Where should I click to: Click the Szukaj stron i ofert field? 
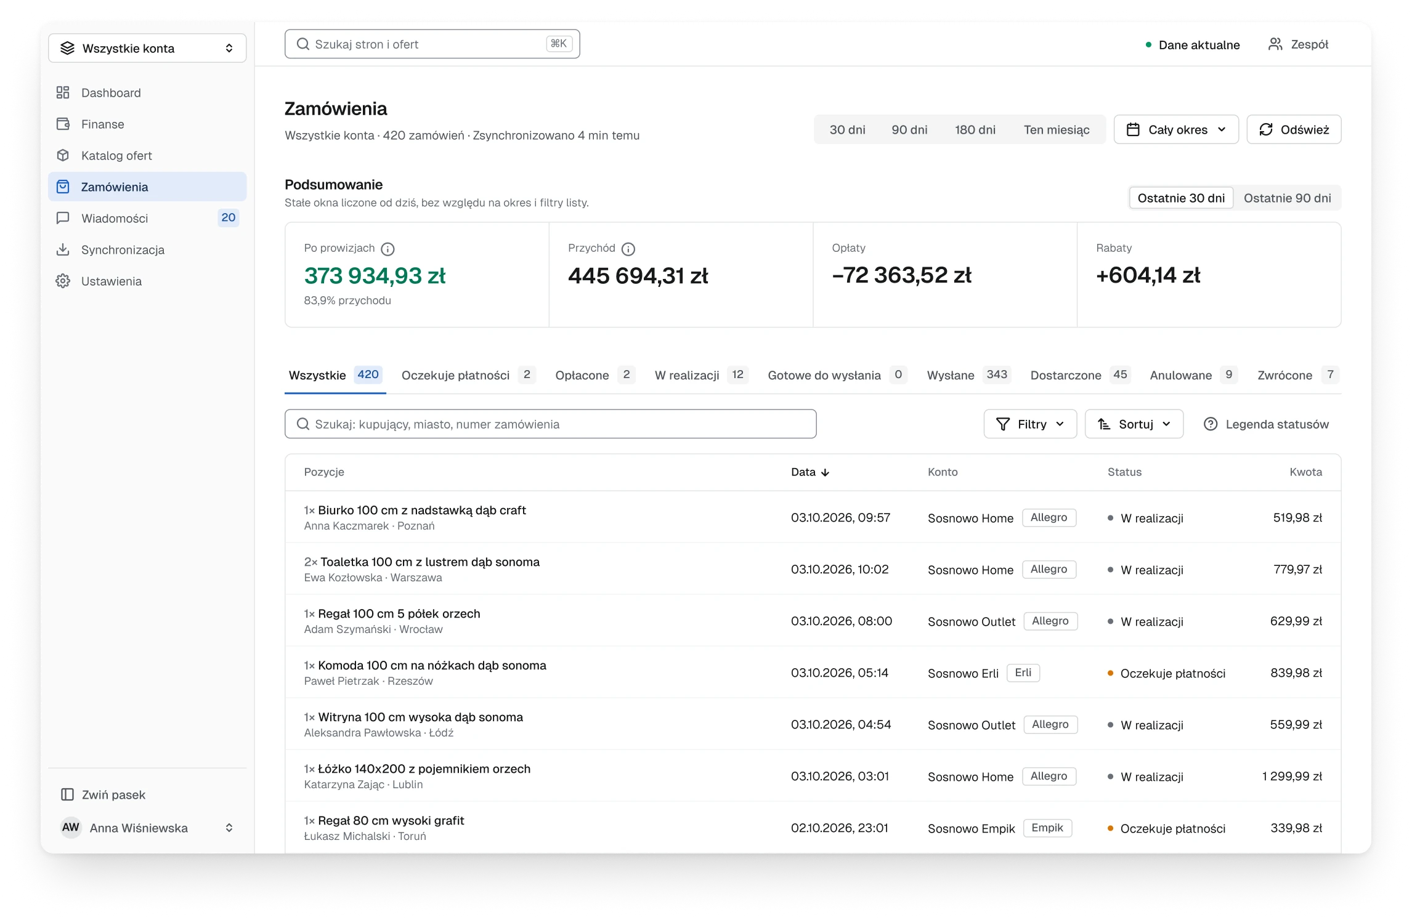click(x=432, y=44)
